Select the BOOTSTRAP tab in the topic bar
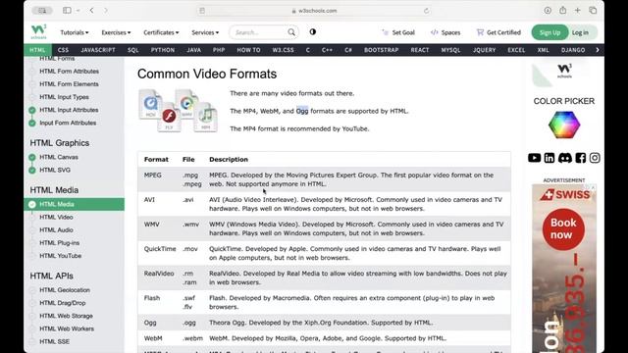 381,50
